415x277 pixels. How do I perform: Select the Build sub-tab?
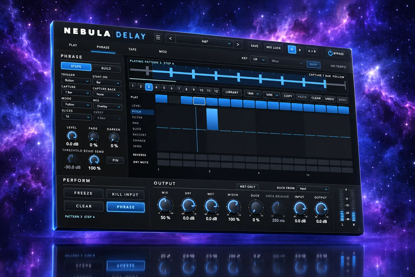(106, 68)
